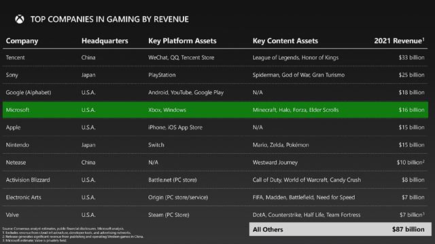435x244 pixels.
Task: Click the Netease publishing revenue footnote
Action: pos(73,237)
